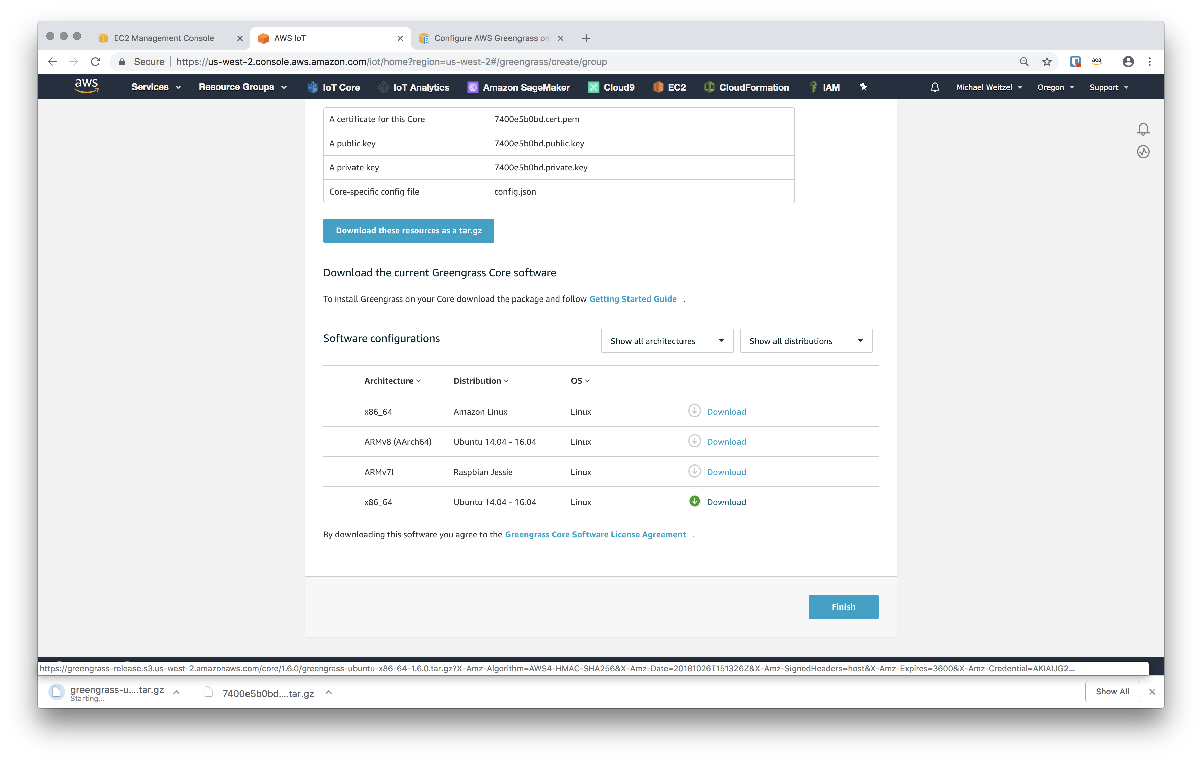This screenshot has height=762, width=1202.
Task: Select the 7400e5b0bd.cert.pem file name
Action: (537, 119)
